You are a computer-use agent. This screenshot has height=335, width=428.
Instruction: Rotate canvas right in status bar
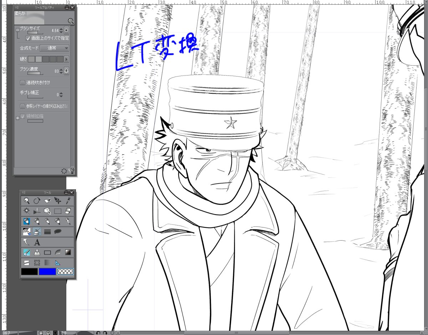tap(105, 333)
